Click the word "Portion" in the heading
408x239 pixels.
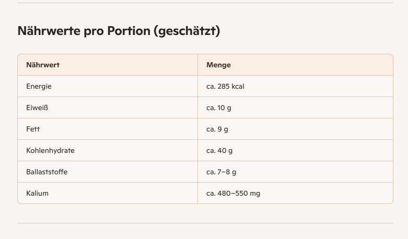click(x=128, y=31)
